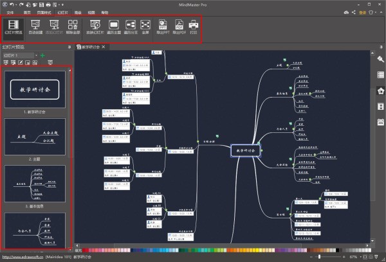This screenshot has width=386, height=262.
Task: Open the www.edrawsoft.cn link
Action: point(22,257)
